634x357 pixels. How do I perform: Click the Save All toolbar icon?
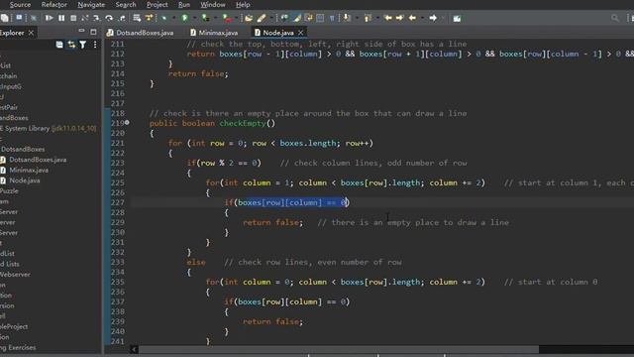tap(4, 18)
